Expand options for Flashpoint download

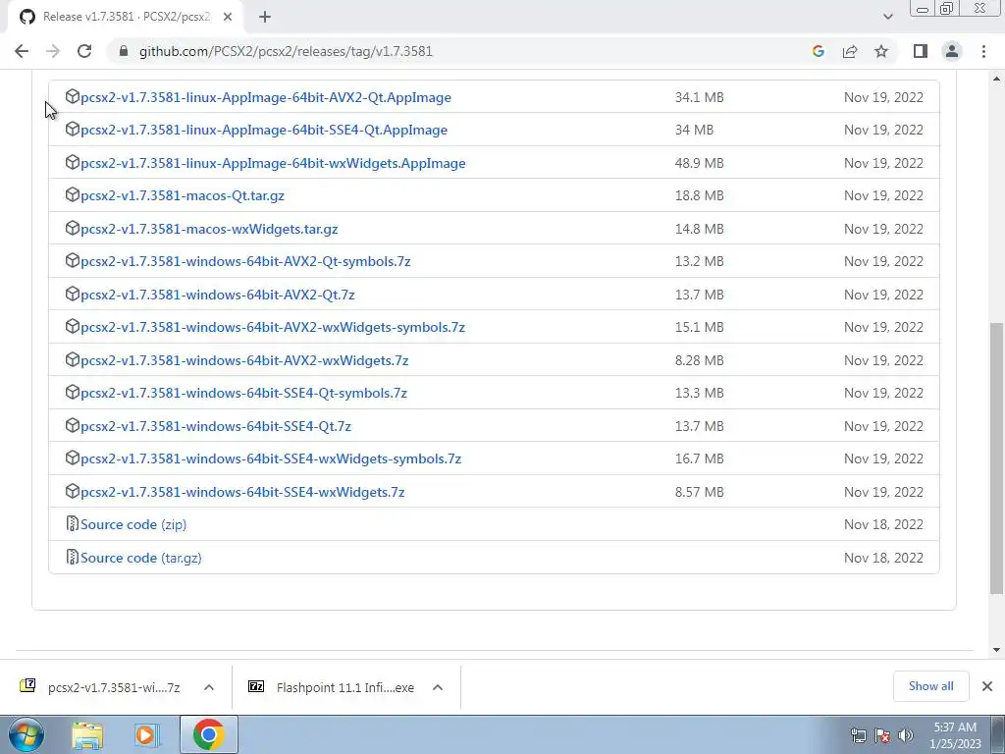[x=438, y=687]
